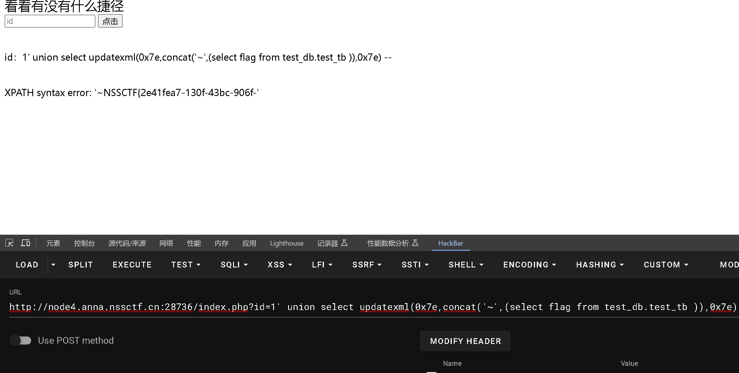This screenshot has width=739, height=373.
Task: Expand the SQLI menu
Action: coord(234,265)
